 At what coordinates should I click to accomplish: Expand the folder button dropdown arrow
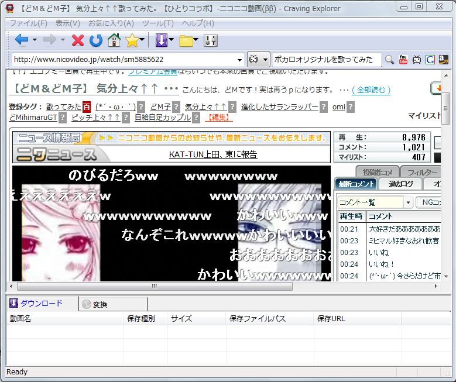click(x=196, y=40)
